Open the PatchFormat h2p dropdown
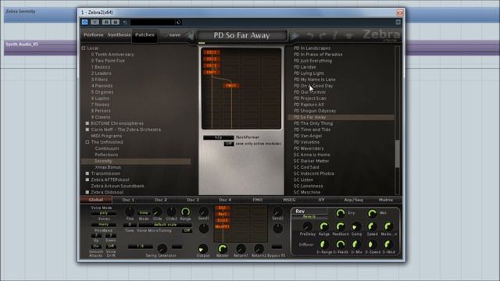 click(219, 137)
